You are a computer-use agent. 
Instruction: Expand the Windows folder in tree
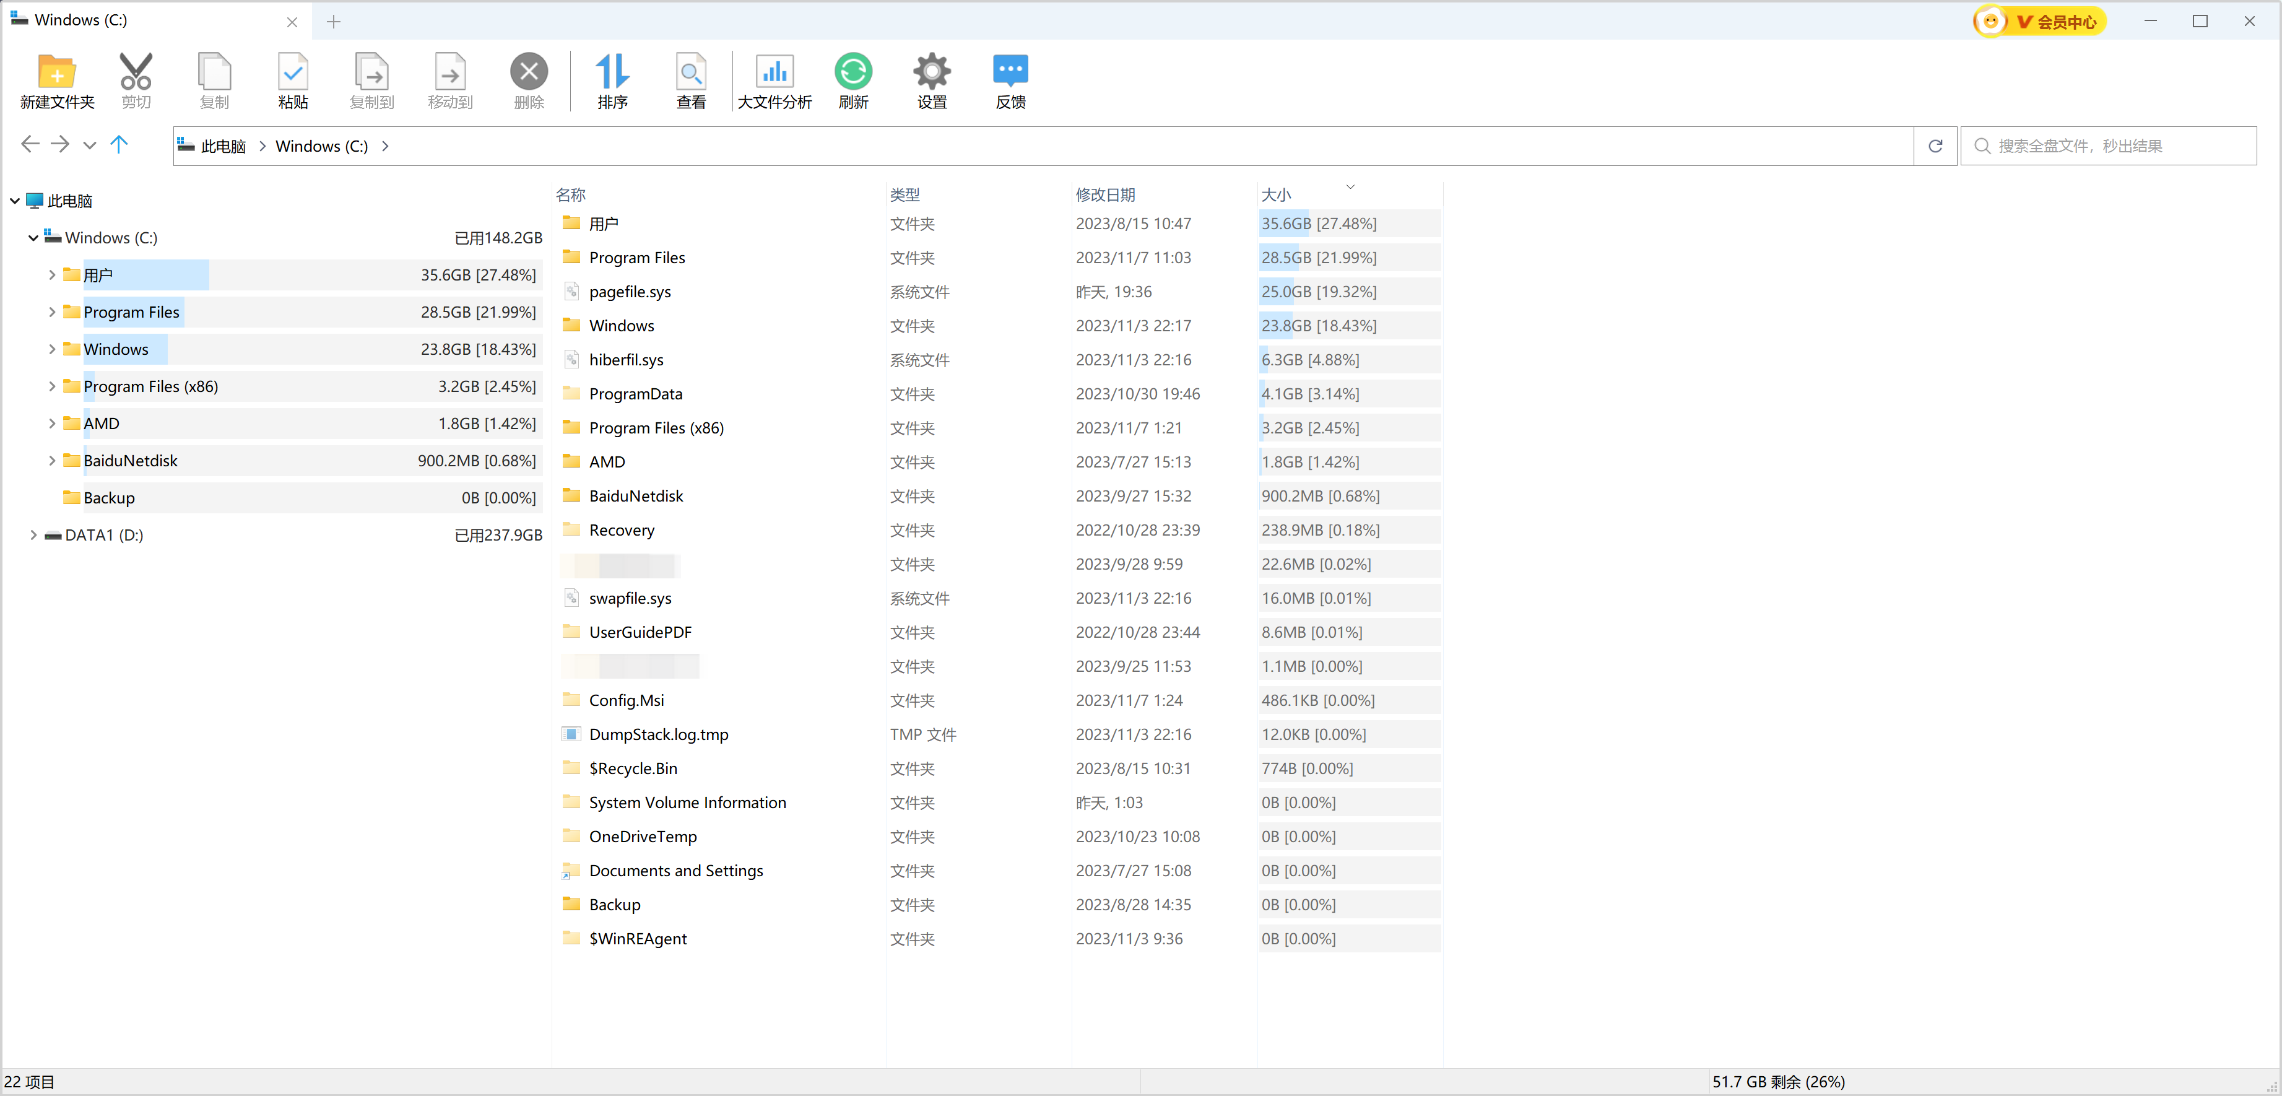point(52,349)
